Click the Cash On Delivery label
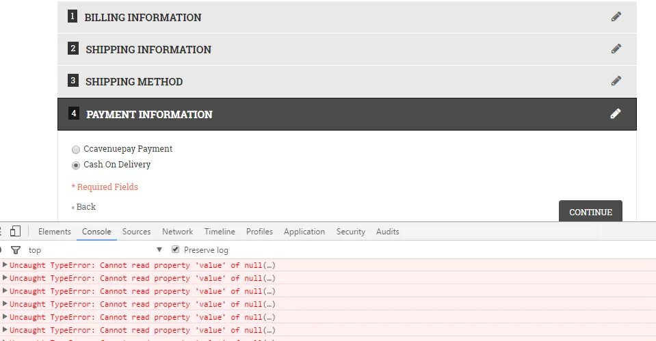The width and height of the screenshot is (656, 341). [x=117, y=165]
